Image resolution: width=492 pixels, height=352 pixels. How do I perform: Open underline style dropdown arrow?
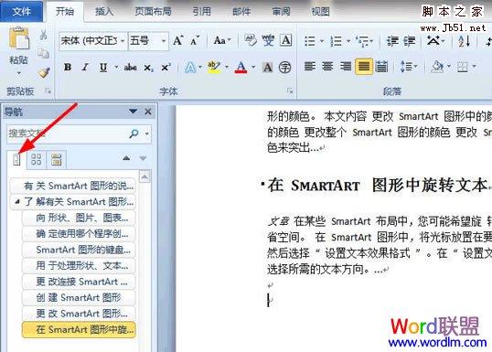click(116, 67)
